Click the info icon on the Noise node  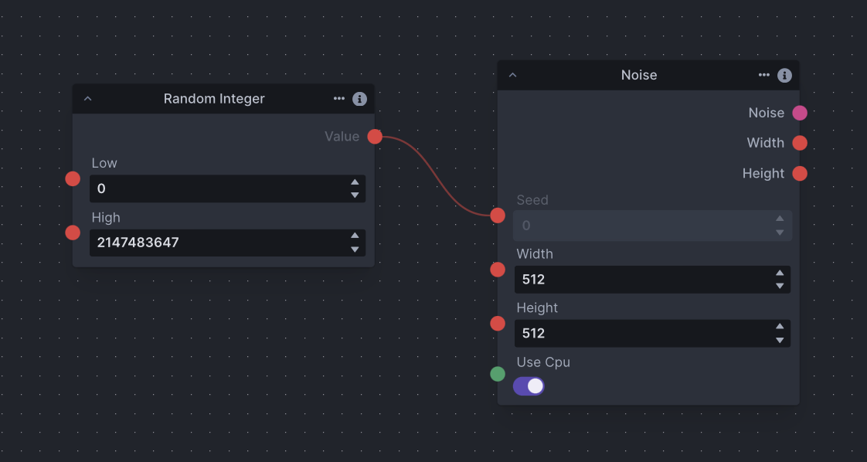pyautogui.click(x=784, y=76)
